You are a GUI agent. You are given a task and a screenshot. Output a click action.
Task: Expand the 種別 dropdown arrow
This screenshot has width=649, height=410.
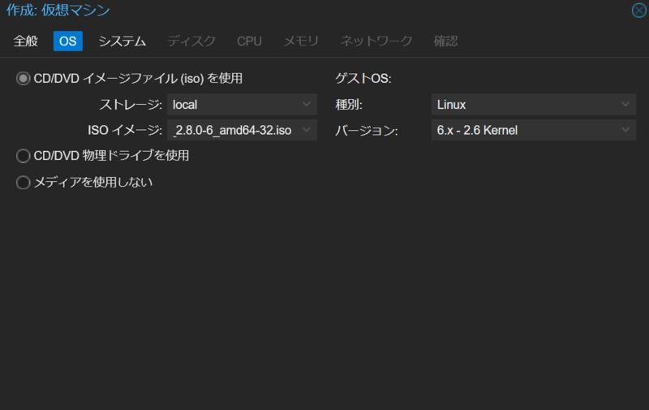point(625,105)
